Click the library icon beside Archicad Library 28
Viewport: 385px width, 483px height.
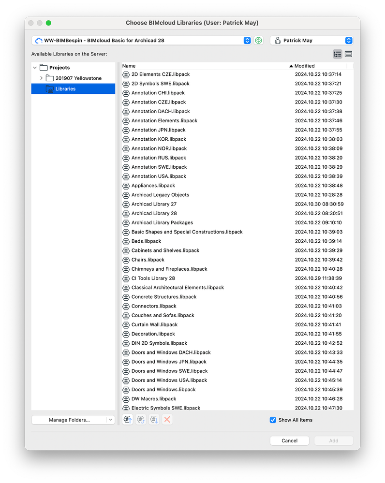click(126, 214)
